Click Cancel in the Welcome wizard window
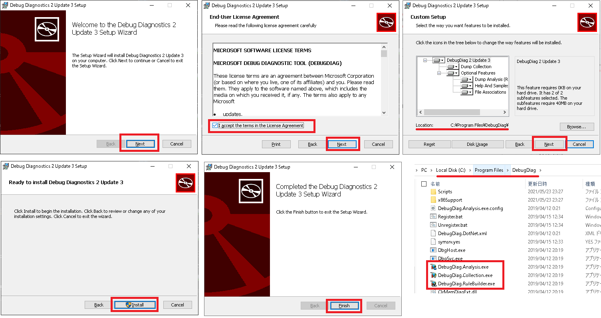The width and height of the screenshot is (601, 318). coord(177,144)
